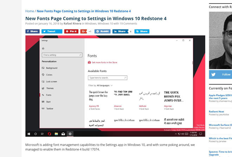Image resolution: width=232 pixels, height=157 pixels.
Task: Click the Settings window scrollbar
Action: [192, 63]
